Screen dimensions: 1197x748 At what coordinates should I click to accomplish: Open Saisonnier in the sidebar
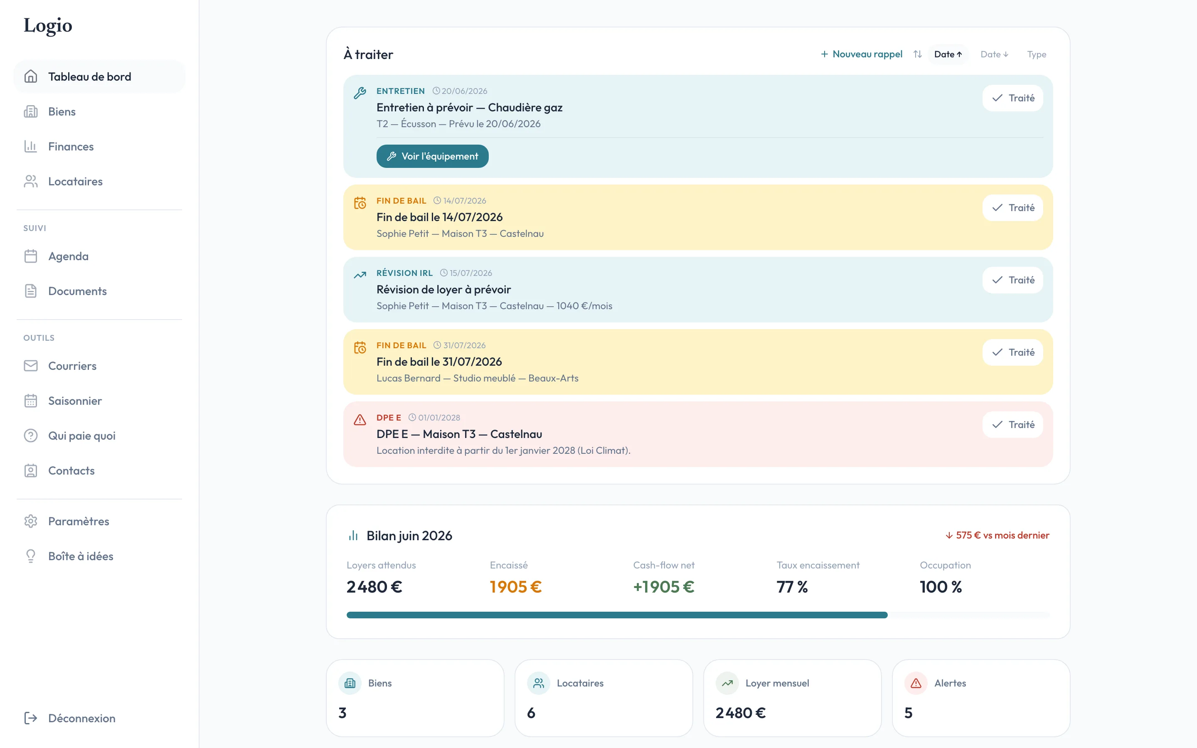[x=99, y=401]
